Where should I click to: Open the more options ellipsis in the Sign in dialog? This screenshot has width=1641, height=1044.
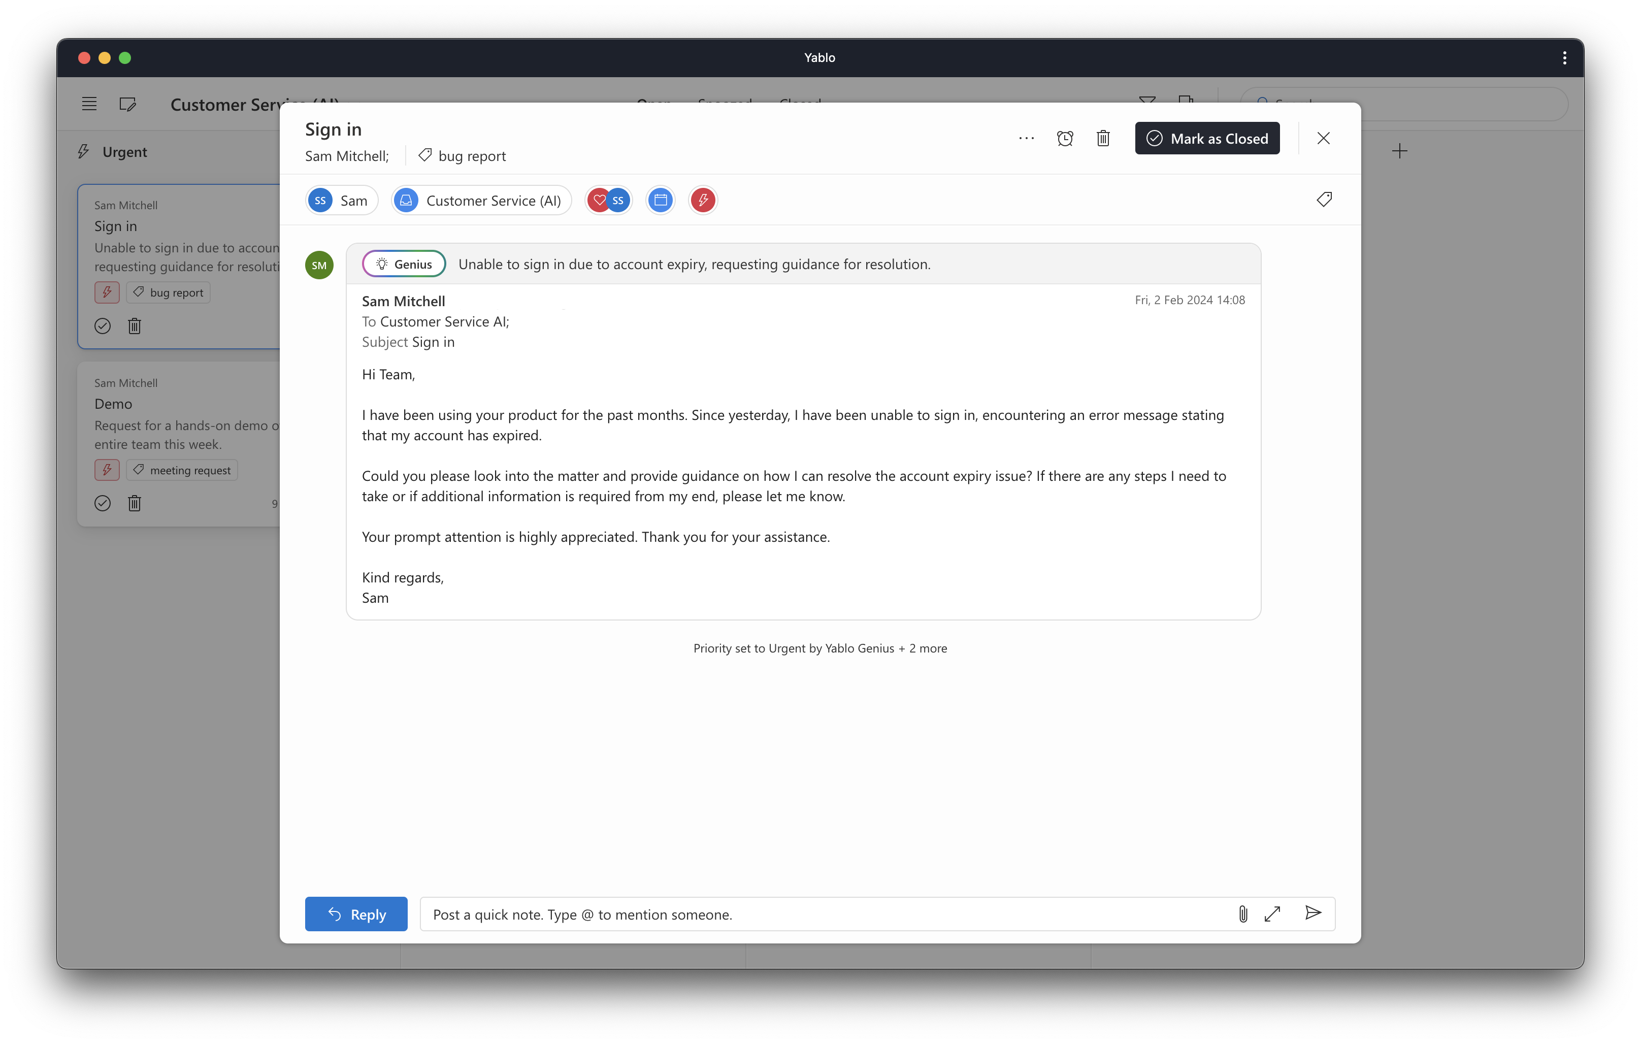pyautogui.click(x=1026, y=138)
